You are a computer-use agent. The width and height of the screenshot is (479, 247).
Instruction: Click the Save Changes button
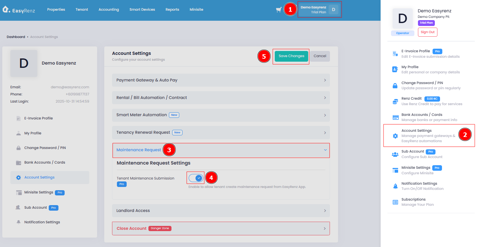pyautogui.click(x=291, y=56)
